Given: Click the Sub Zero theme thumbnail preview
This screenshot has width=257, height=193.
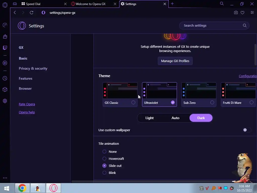Looking at the screenshot, I should tap(199, 90).
